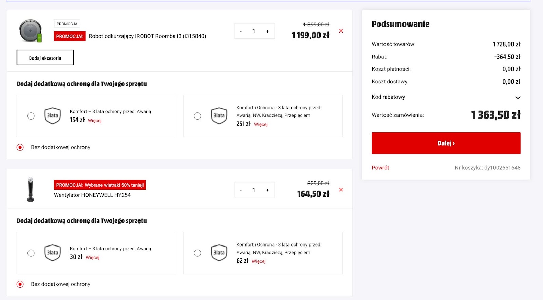The image size is (543, 300).
Task: Select Komfort i Ochrona 62 zł option
Action: pyautogui.click(x=198, y=253)
